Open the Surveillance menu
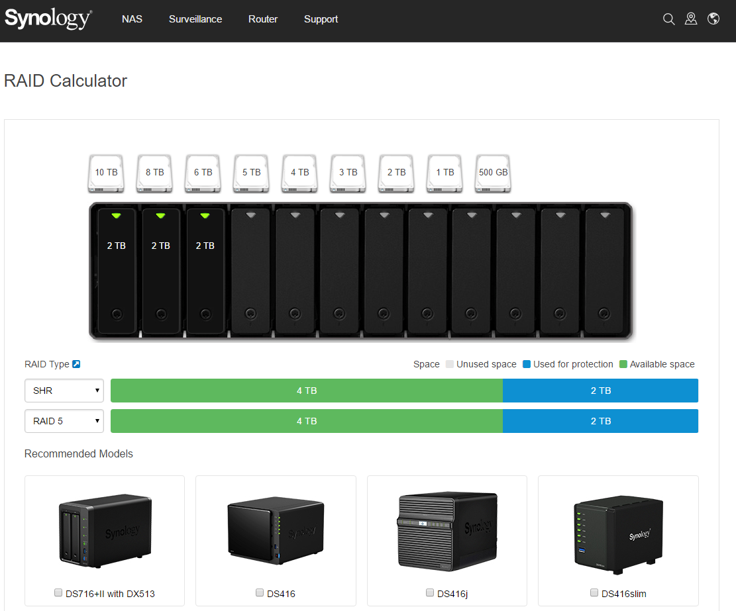 coord(195,19)
